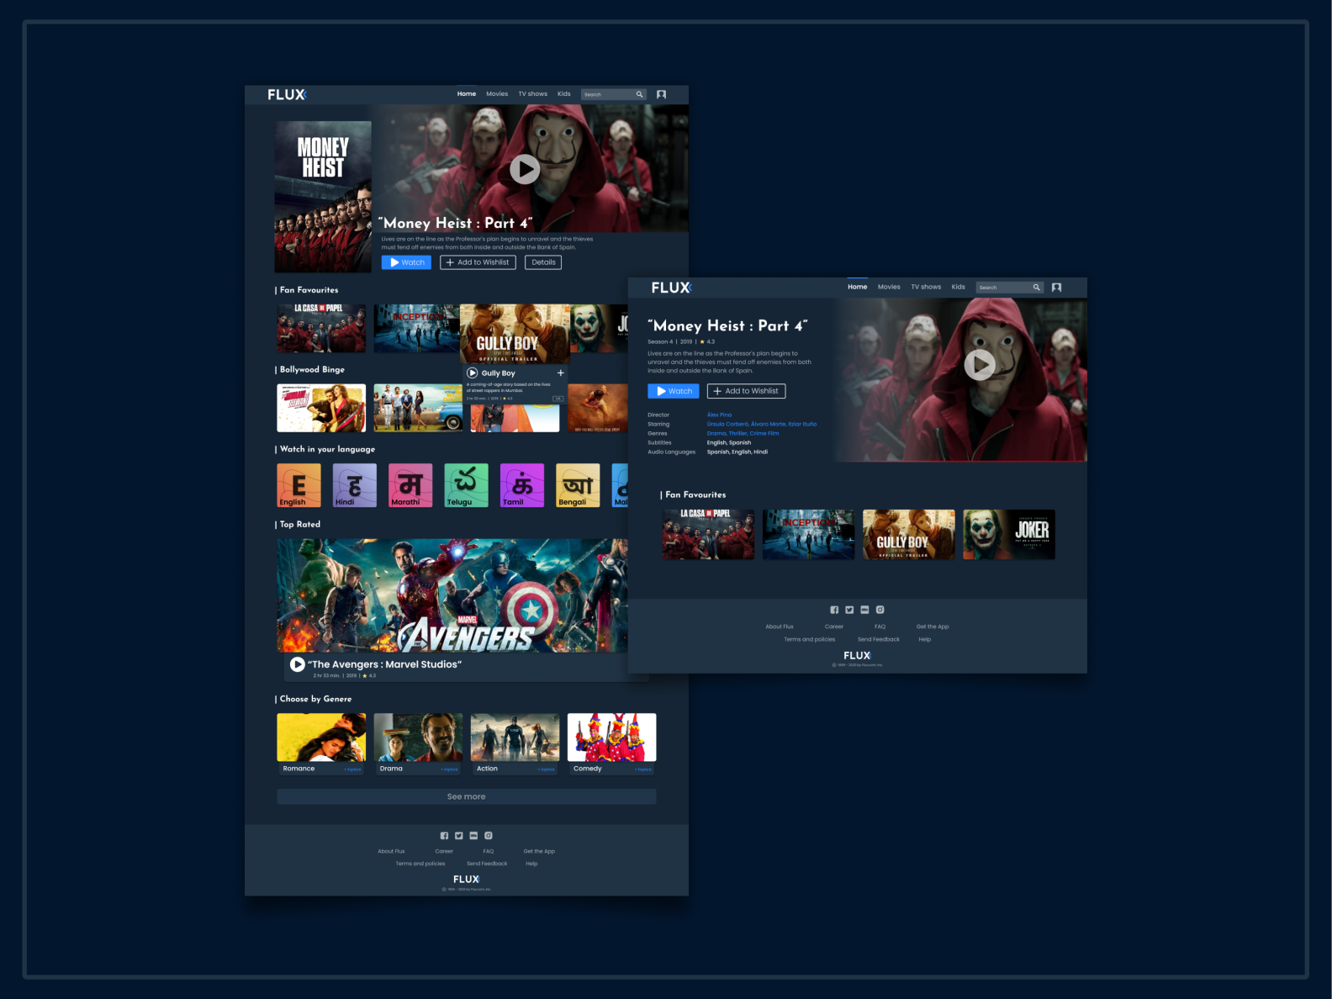Viewport: 1332px width, 999px height.
Task: Select English language tile
Action: click(299, 485)
